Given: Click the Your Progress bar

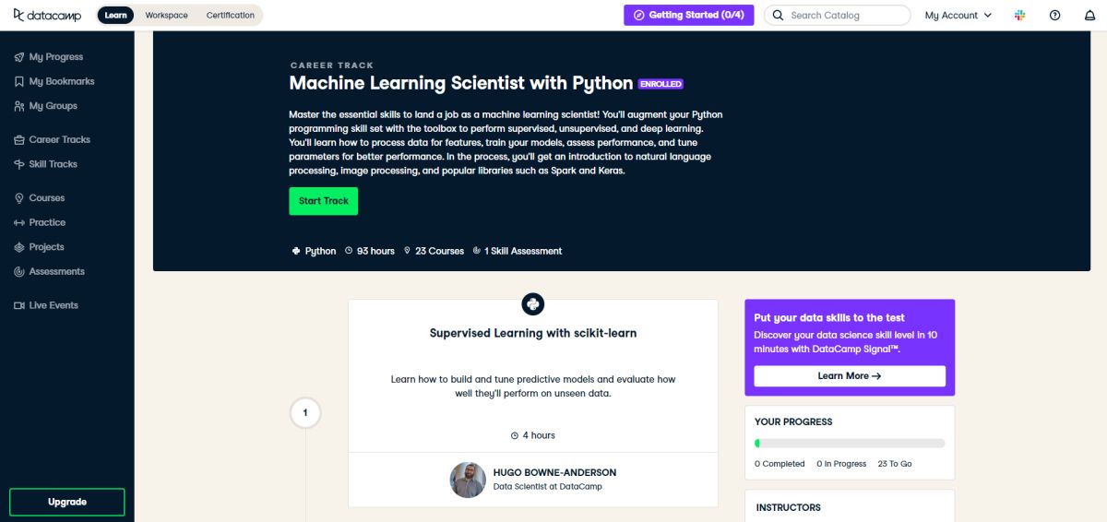Looking at the screenshot, I should tap(850, 444).
